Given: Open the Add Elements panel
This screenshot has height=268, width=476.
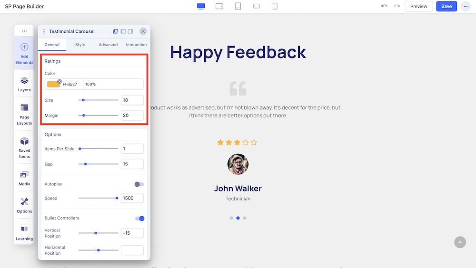Looking at the screenshot, I should [x=24, y=52].
